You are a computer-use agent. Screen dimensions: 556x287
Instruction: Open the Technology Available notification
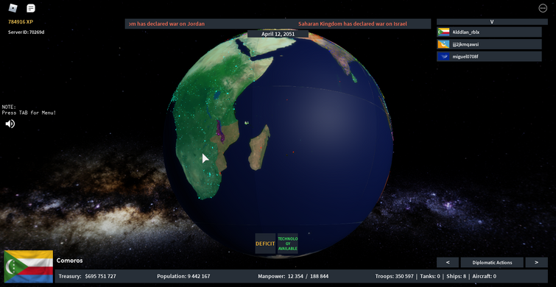[288, 244]
